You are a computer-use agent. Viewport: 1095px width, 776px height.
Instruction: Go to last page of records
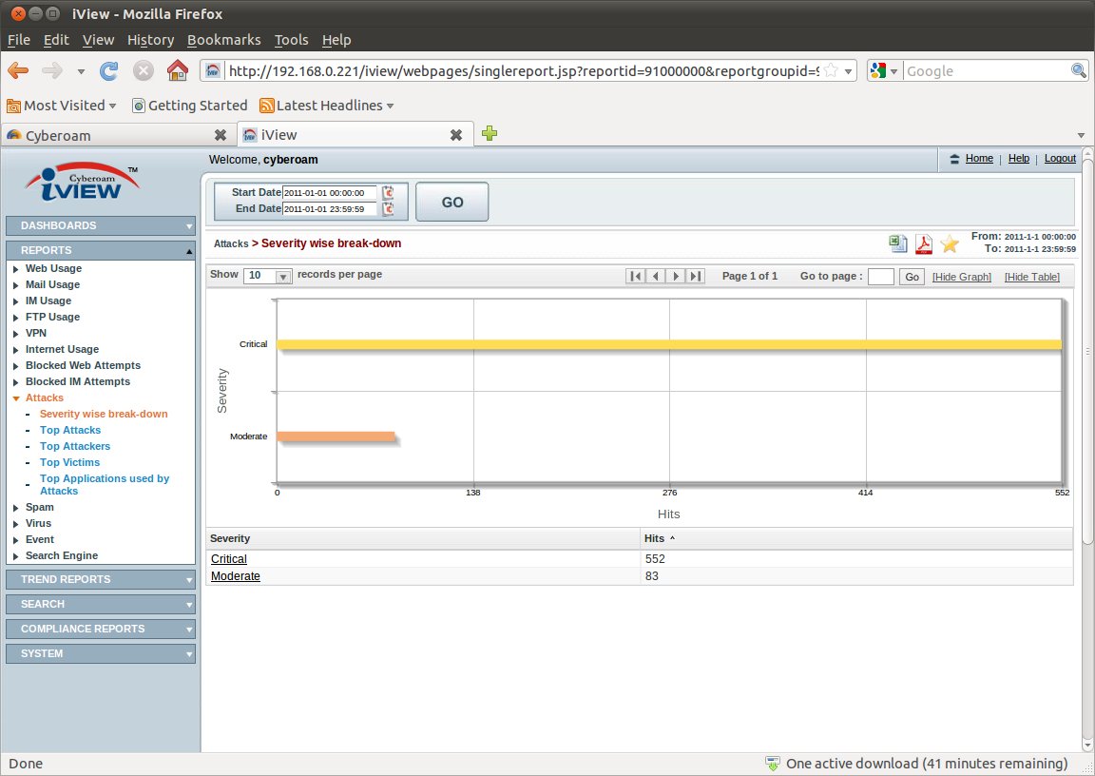coord(696,276)
